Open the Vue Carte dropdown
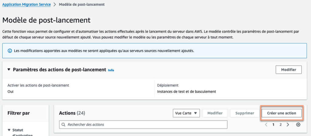Image resolution: width=311 pixels, height=136 pixels. 186,113
